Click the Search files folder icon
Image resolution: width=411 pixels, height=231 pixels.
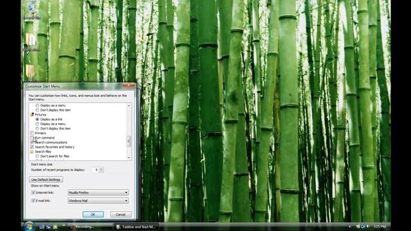32,151
